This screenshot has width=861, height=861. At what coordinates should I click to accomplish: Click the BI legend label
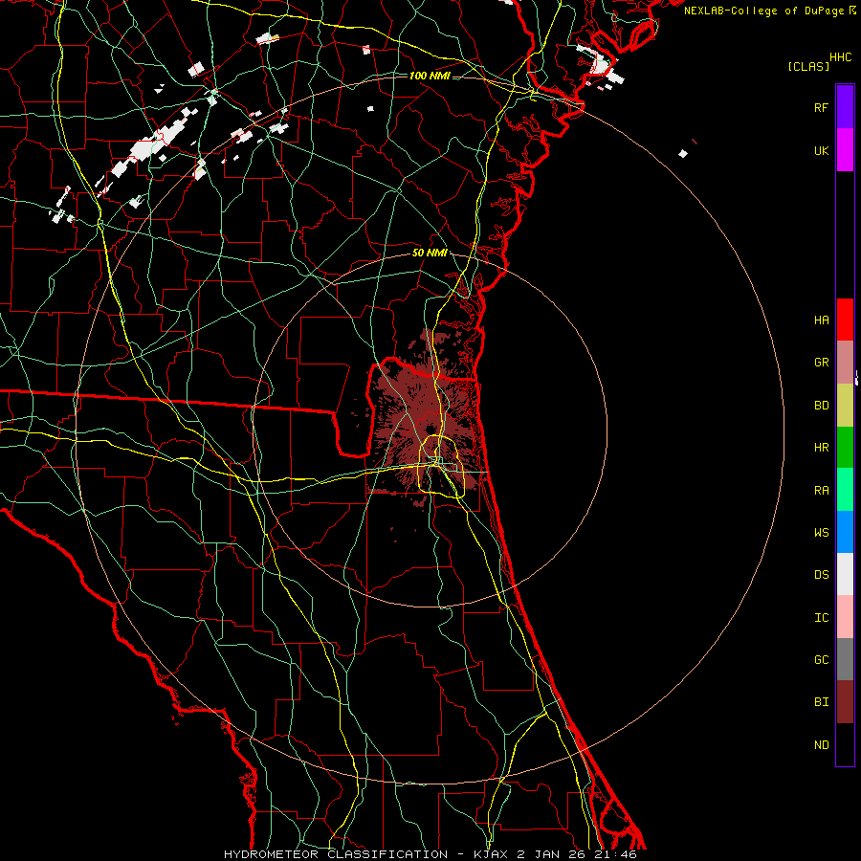click(821, 702)
